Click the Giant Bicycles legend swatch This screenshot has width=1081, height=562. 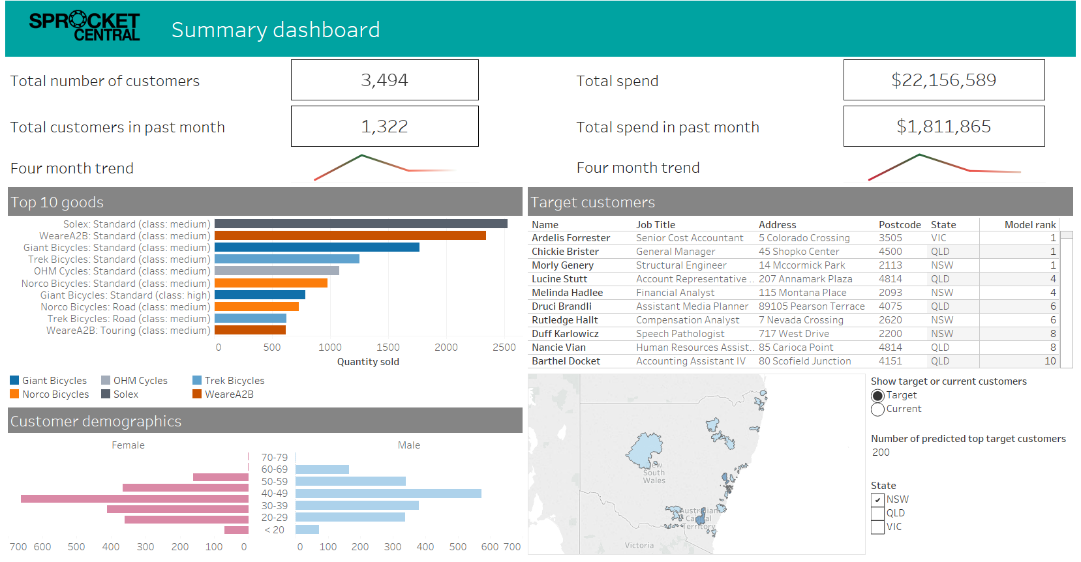point(14,380)
